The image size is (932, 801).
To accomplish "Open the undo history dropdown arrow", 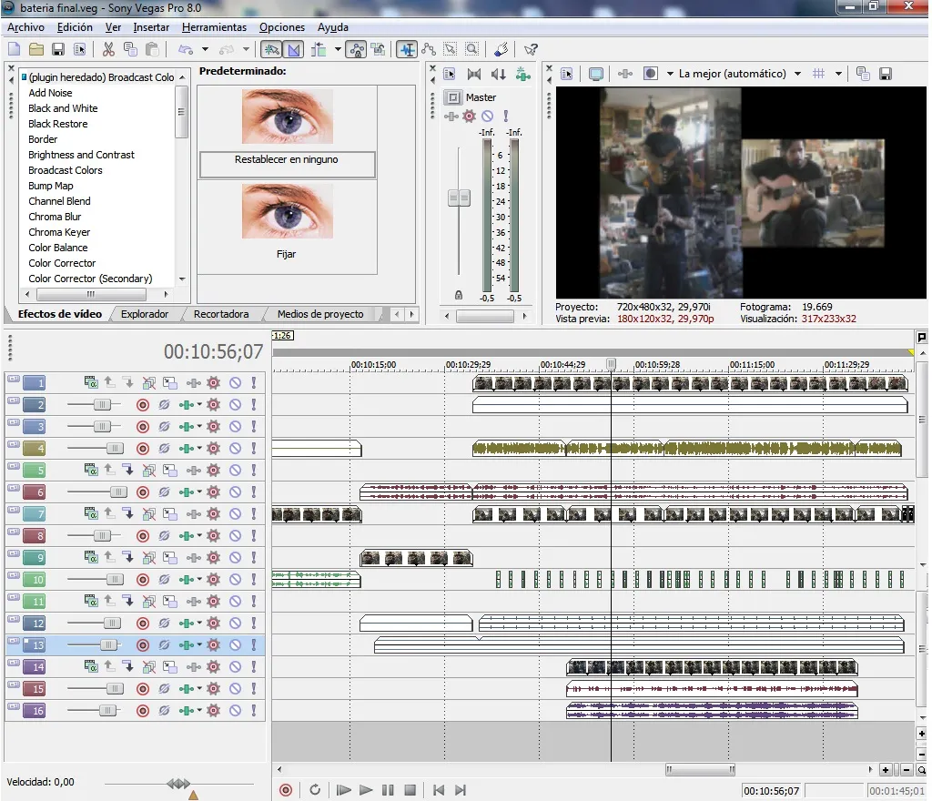I will (x=205, y=49).
